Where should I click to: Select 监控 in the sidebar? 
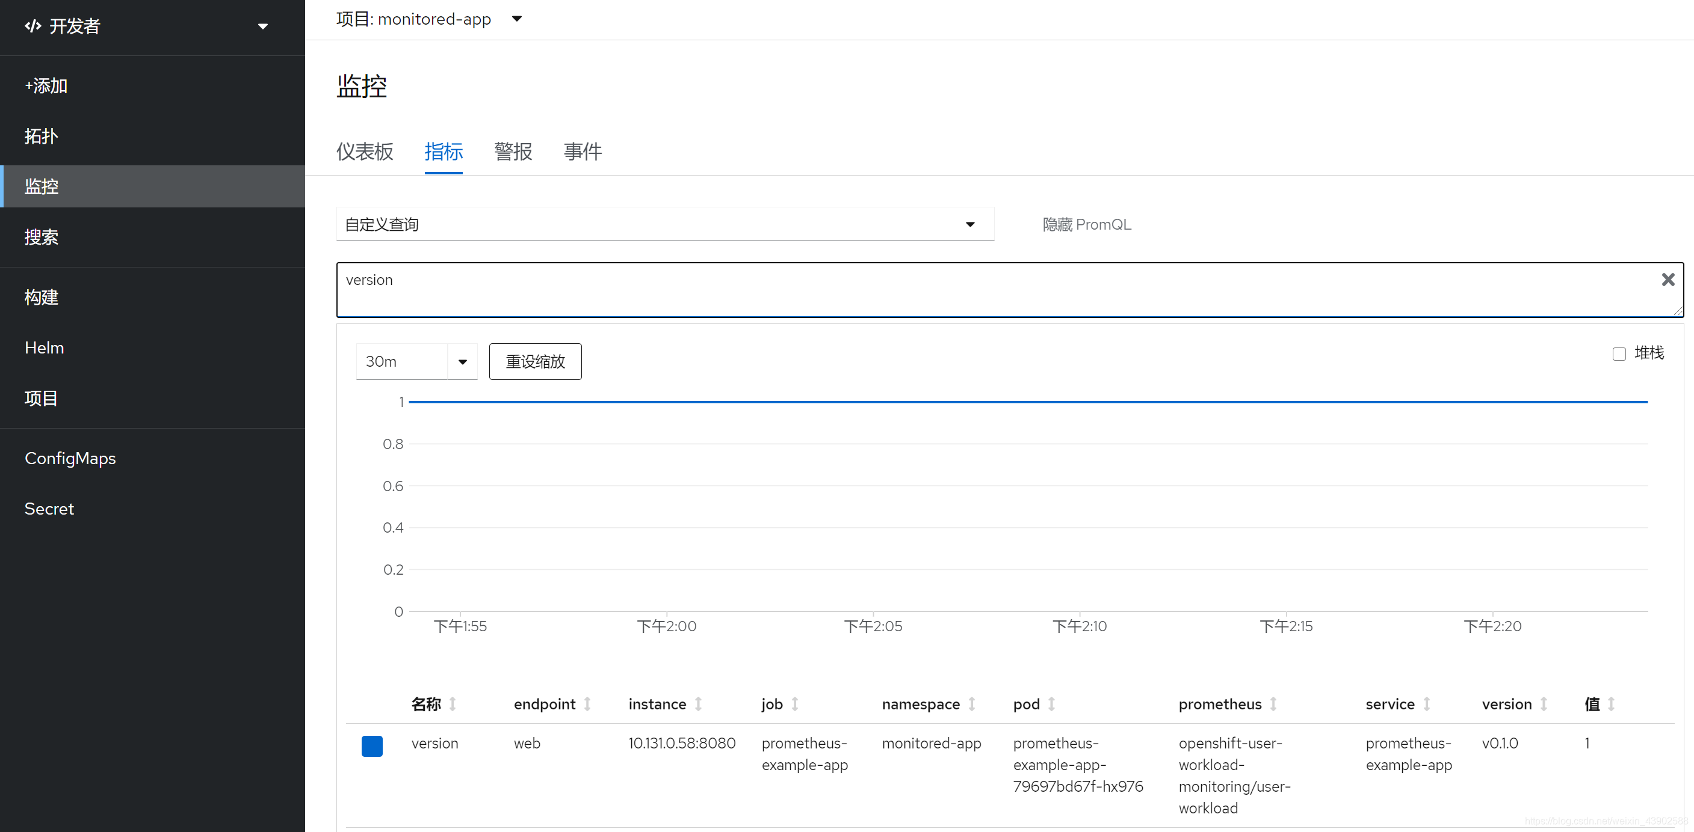[153, 186]
